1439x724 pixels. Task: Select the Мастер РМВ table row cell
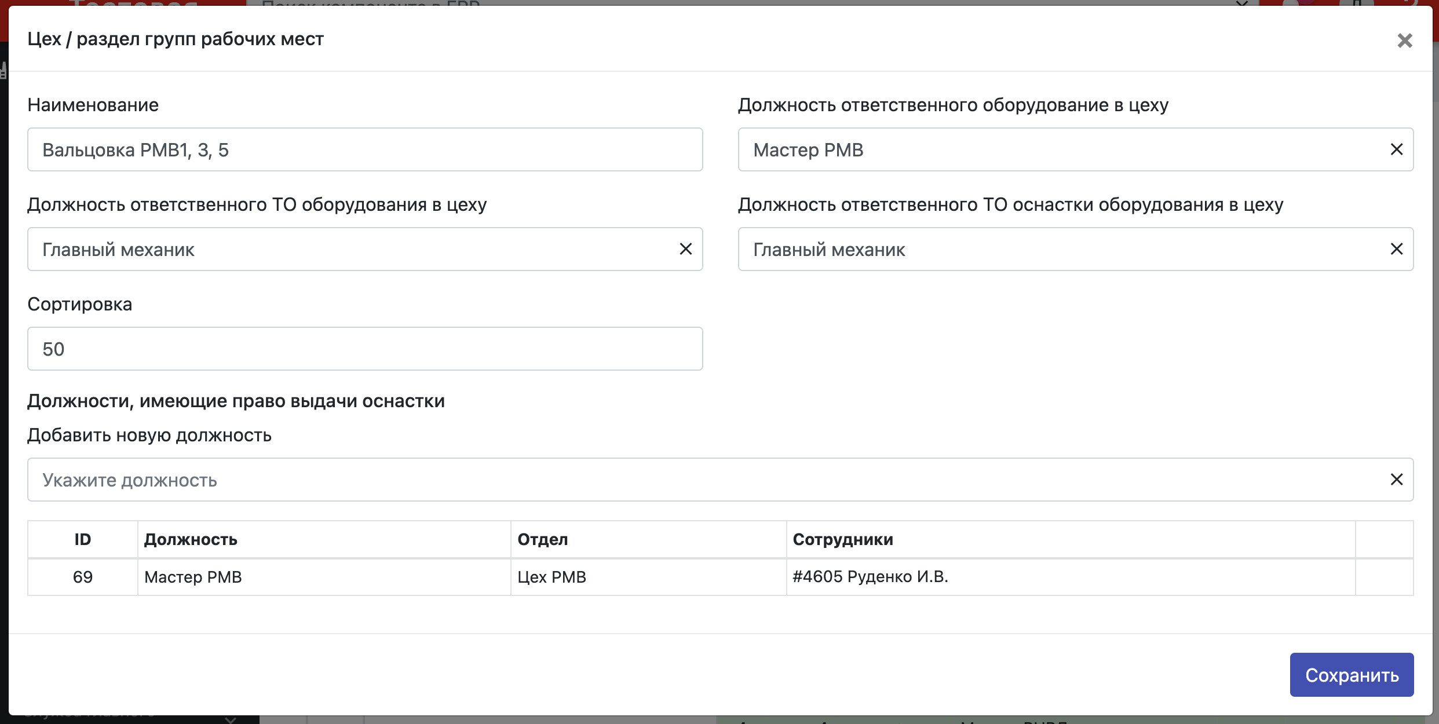click(x=193, y=577)
